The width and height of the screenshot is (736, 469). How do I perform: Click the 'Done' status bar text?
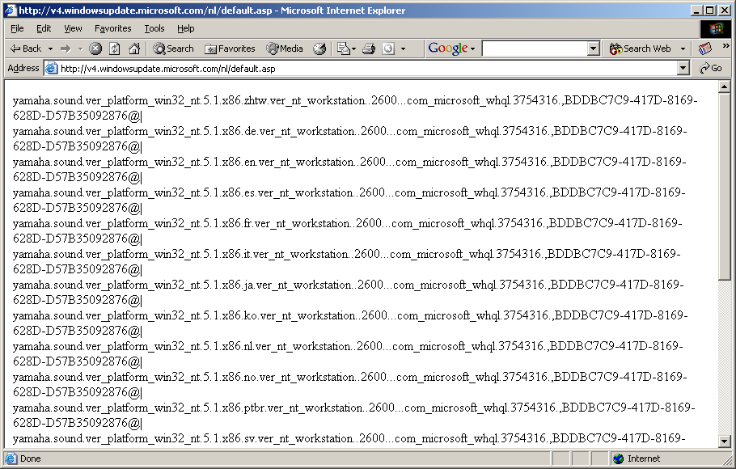click(31, 458)
